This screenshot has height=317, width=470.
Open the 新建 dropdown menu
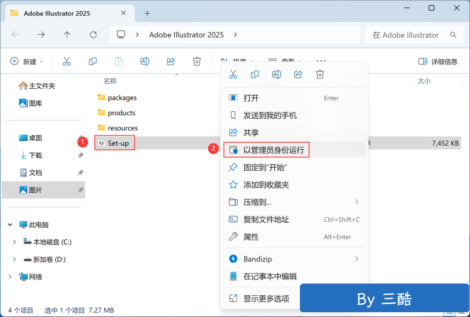coord(27,61)
